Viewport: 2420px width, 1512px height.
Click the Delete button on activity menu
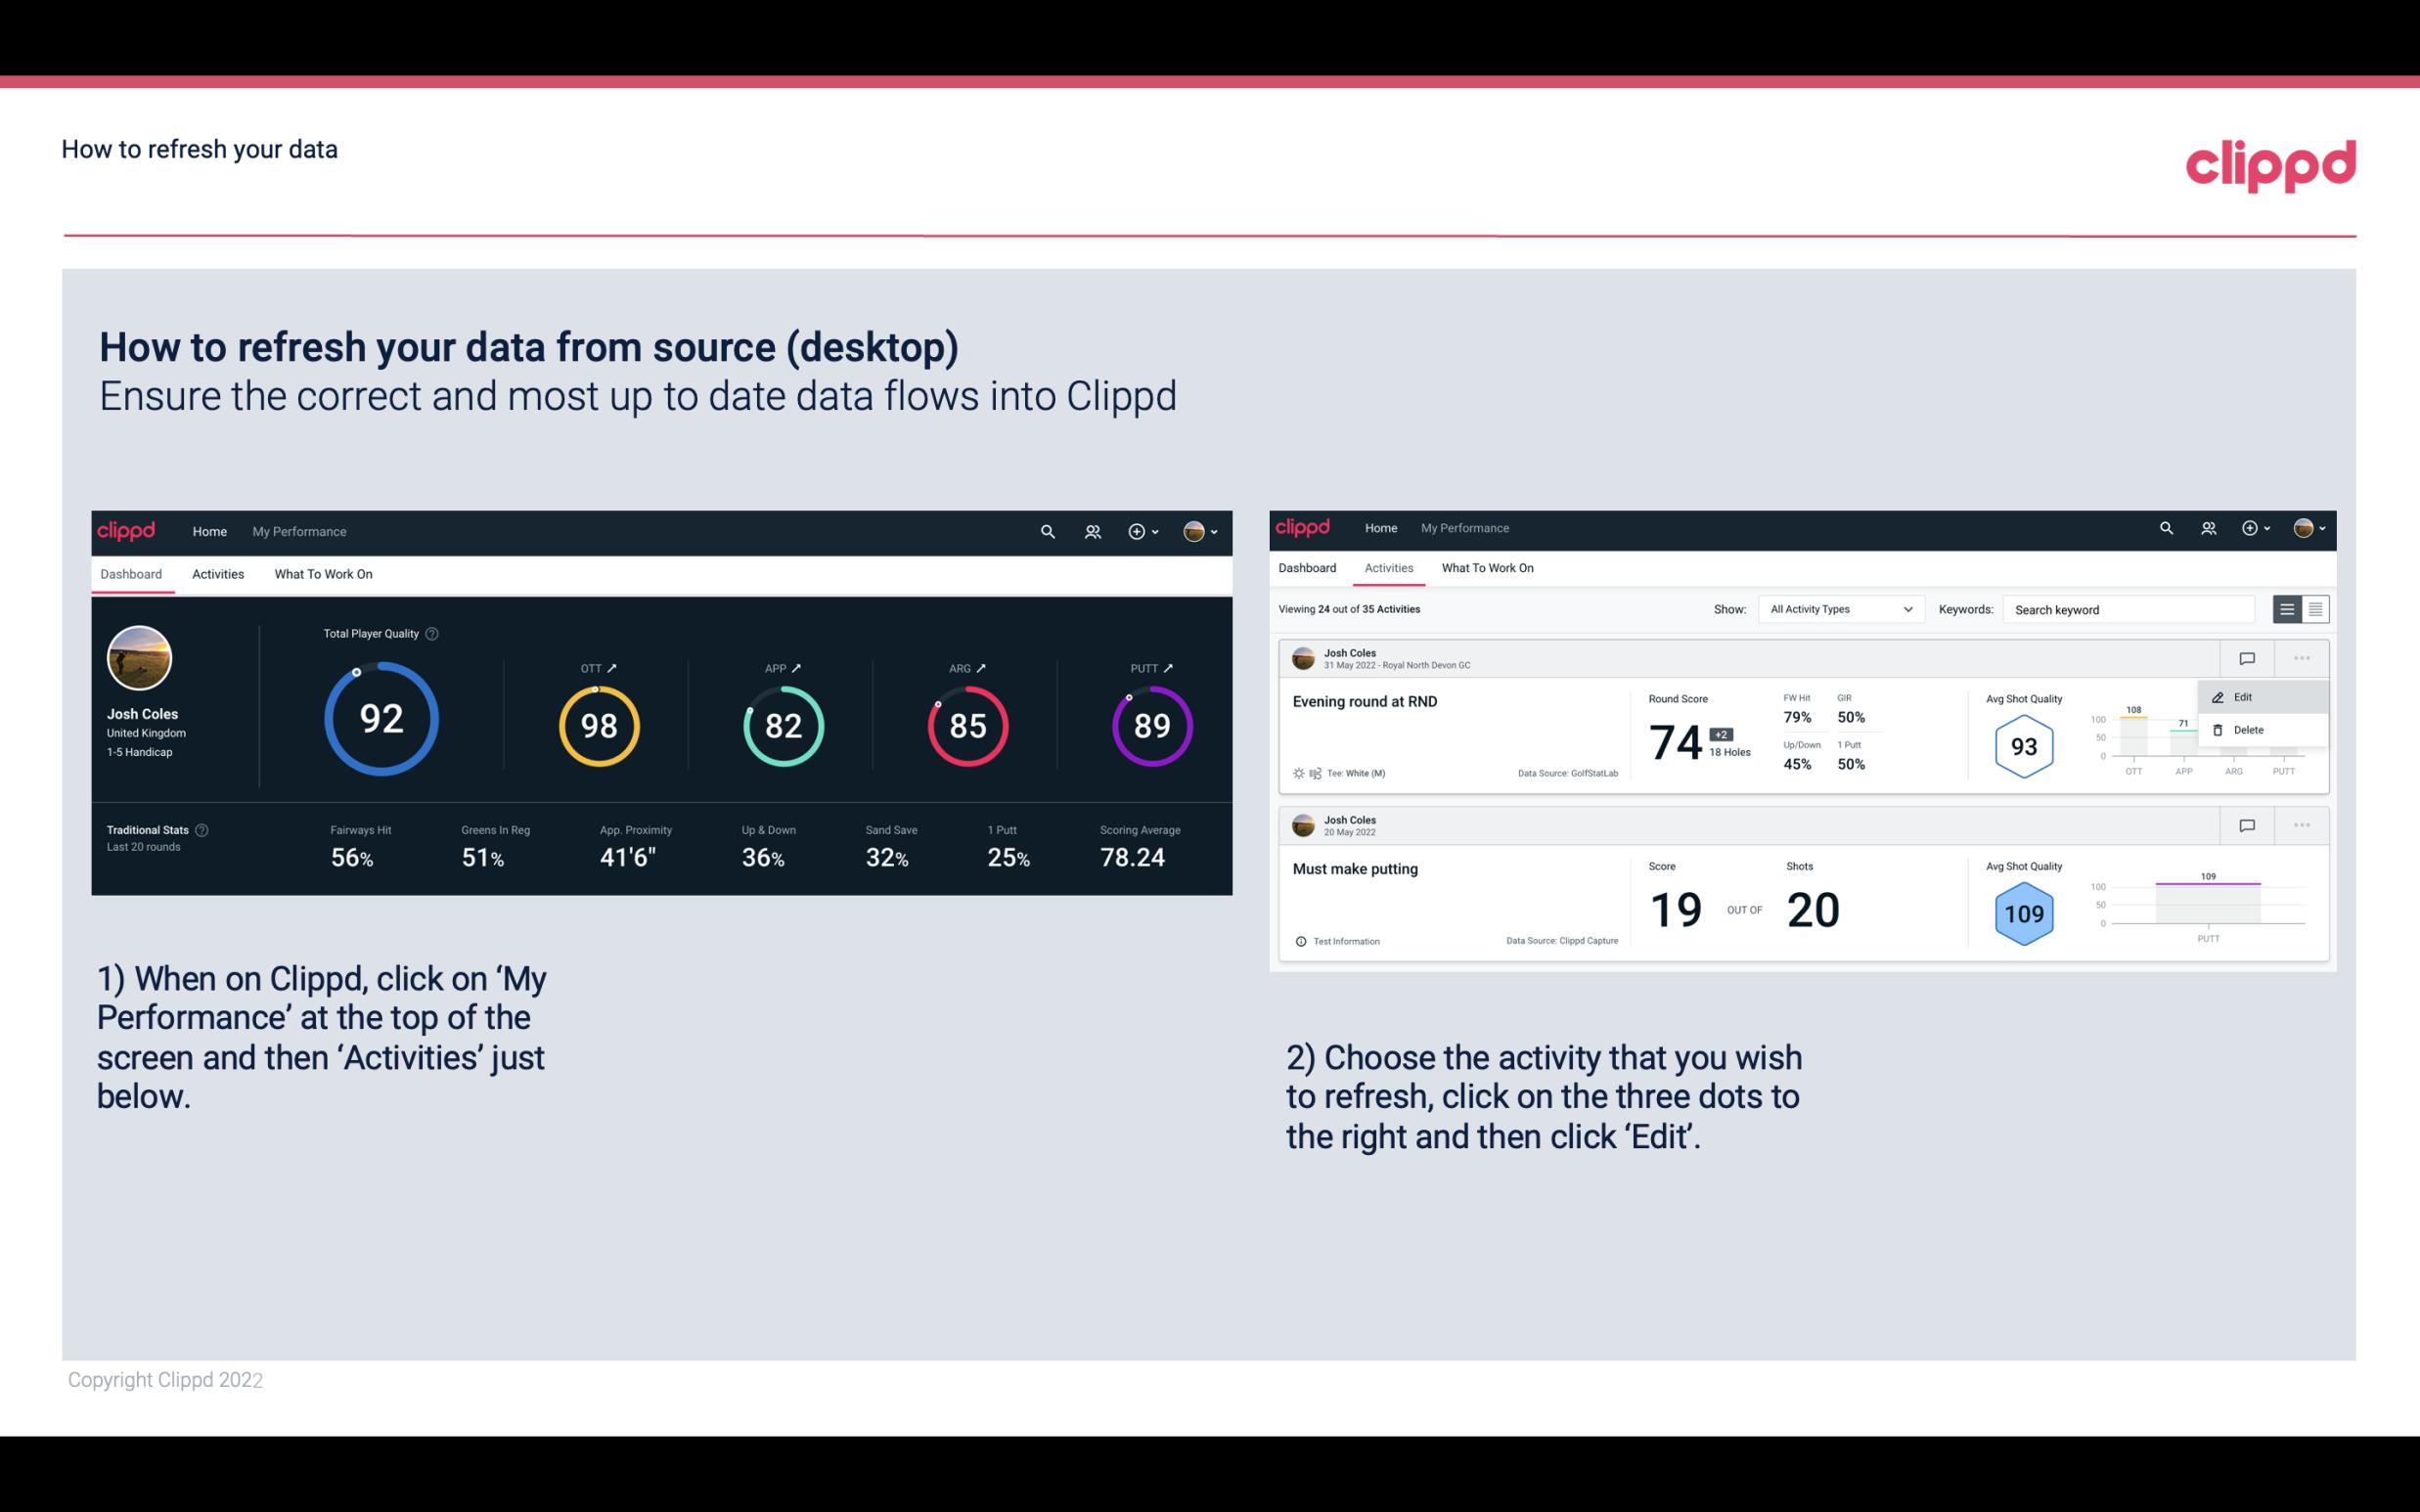pos(2248,730)
